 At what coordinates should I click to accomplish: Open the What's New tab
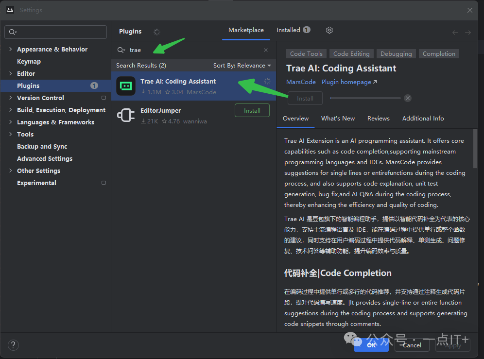[338, 118]
